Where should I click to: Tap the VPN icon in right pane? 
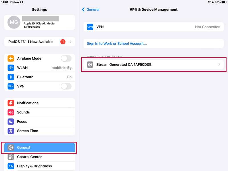90,27
